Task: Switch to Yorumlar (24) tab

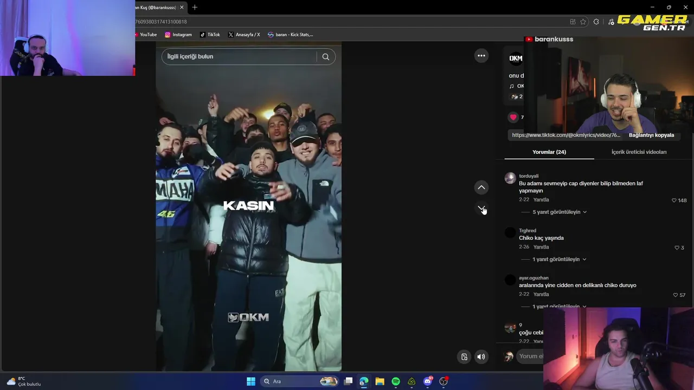Action: pyautogui.click(x=549, y=152)
